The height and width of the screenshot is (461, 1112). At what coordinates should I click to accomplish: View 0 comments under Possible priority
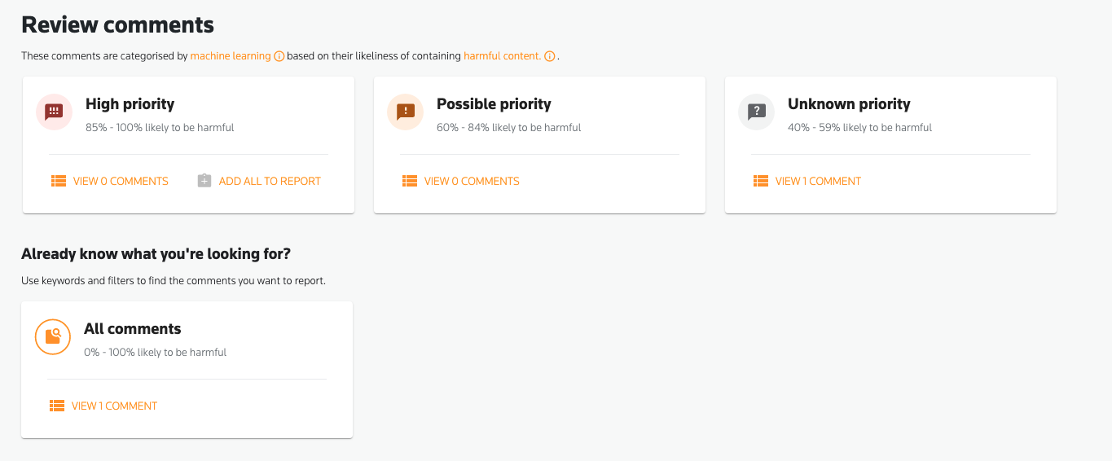472,181
